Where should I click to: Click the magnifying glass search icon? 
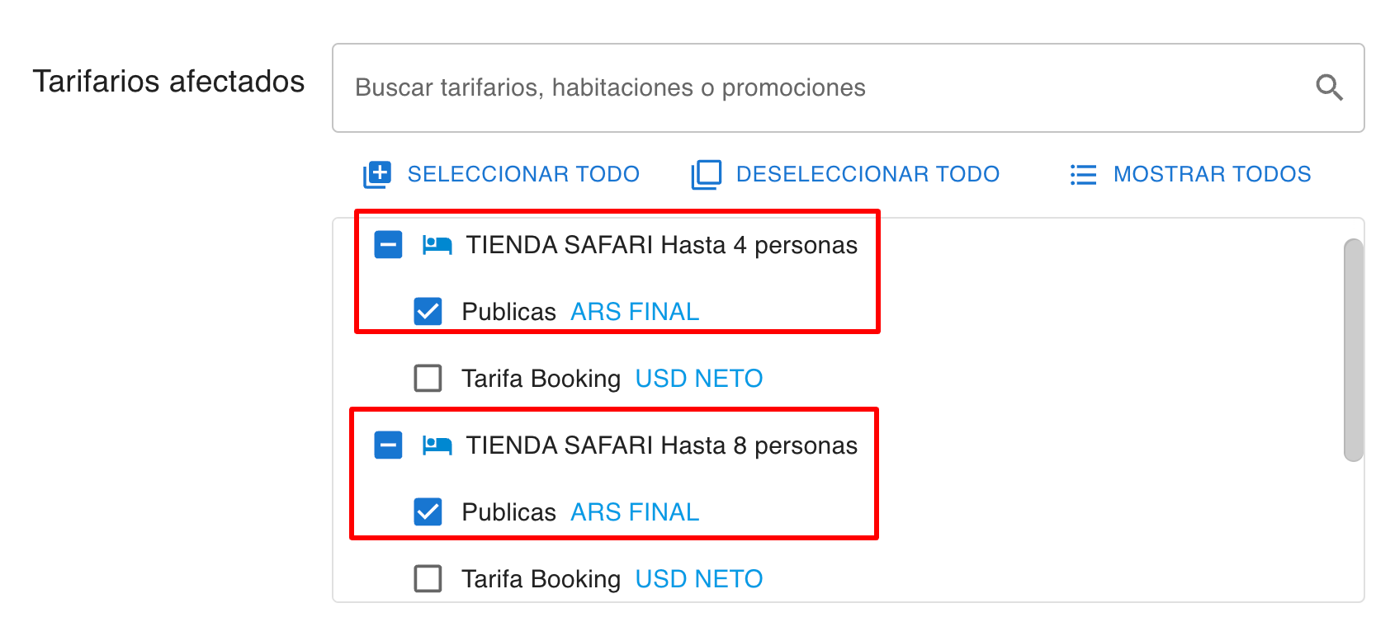[1329, 87]
